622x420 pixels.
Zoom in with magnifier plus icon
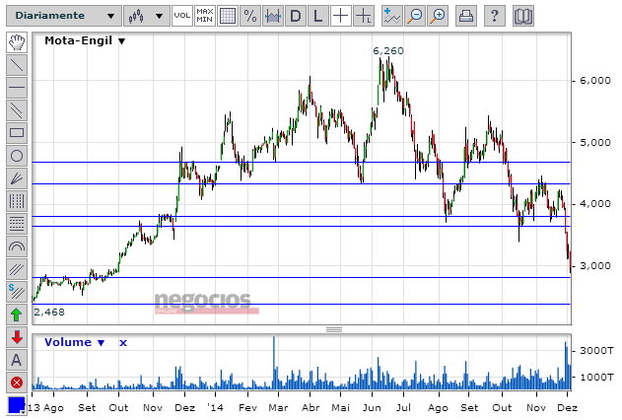pos(438,16)
